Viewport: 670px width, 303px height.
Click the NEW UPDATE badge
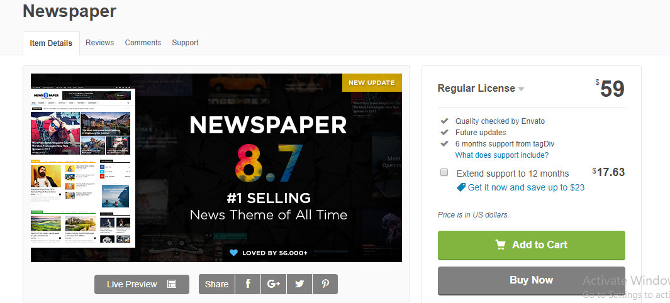[372, 82]
